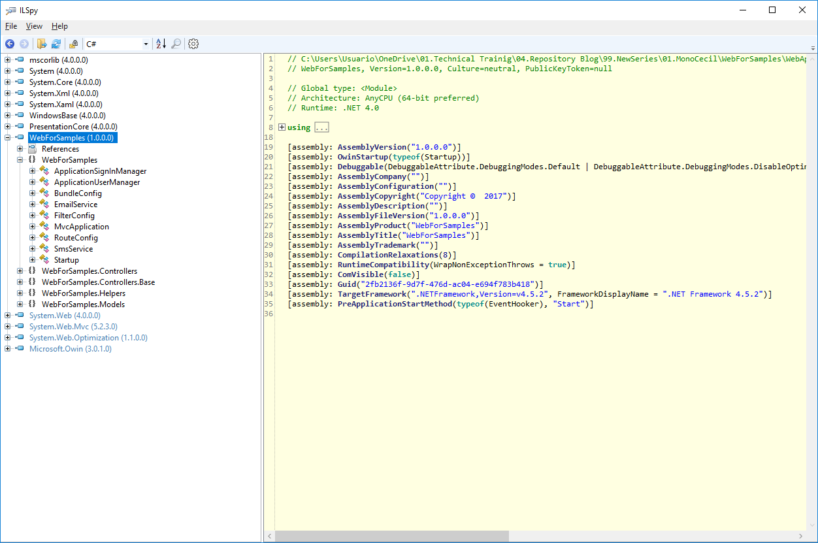Expand the FilterConfig class node
The image size is (818, 543).
[x=32, y=216]
